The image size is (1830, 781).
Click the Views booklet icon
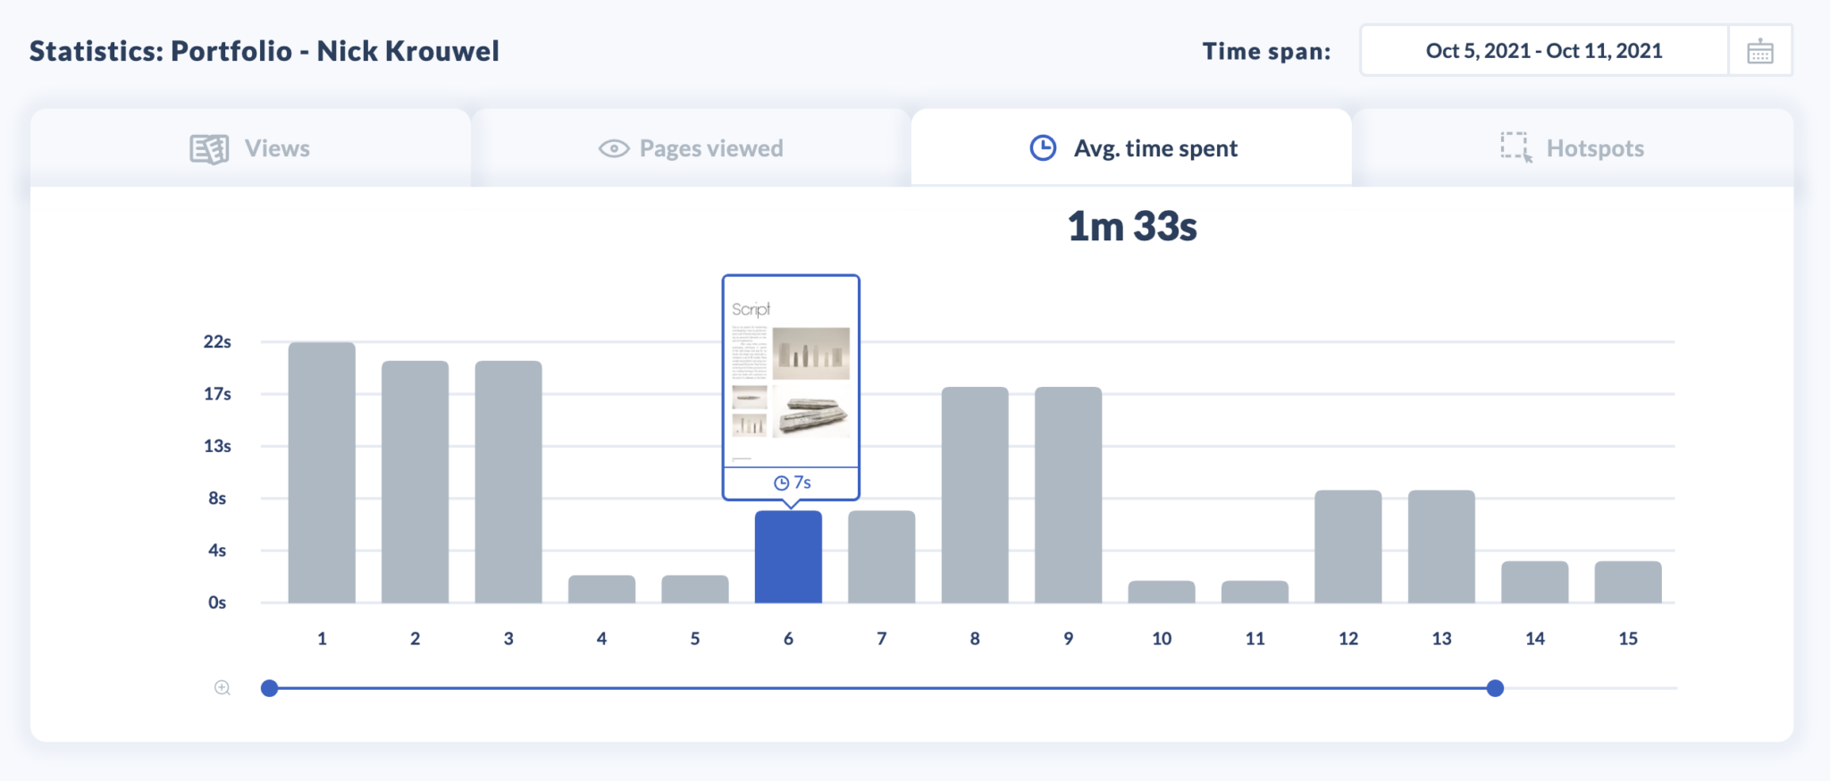(209, 148)
